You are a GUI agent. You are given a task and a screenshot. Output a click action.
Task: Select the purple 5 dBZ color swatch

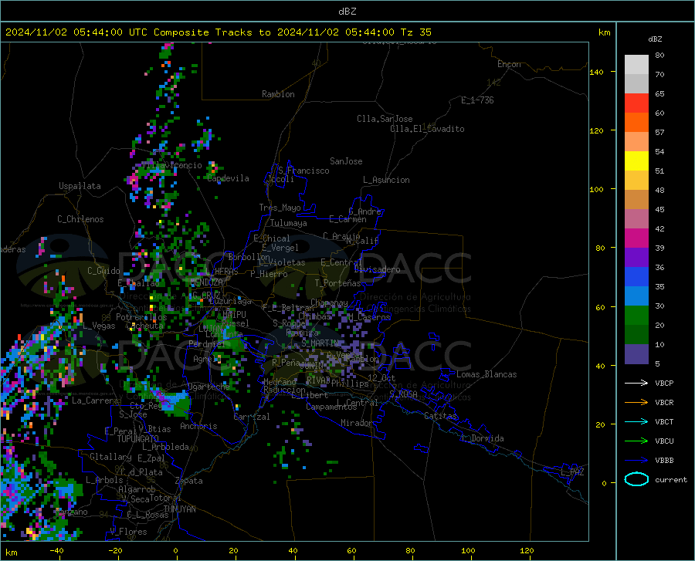tap(636, 354)
